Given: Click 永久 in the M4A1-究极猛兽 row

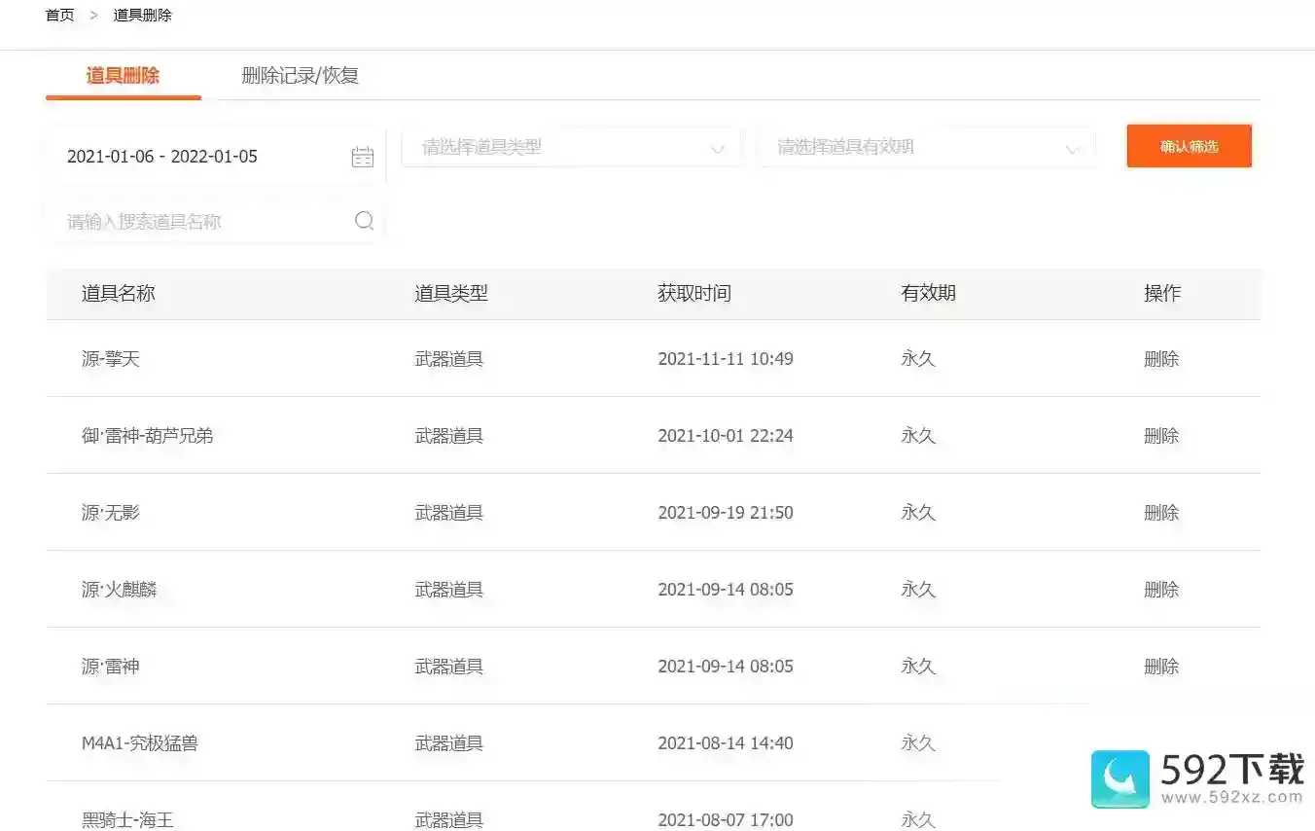Looking at the screenshot, I should [x=918, y=743].
